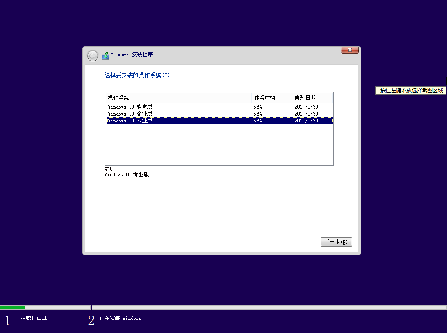Click the back arrow button
The height and width of the screenshot is (333, 447).
point(92,55)
